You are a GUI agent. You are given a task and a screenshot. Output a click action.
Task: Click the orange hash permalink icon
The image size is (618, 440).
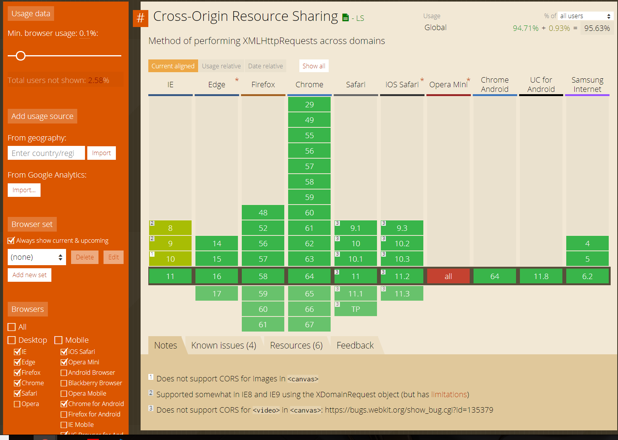coord(140,18)
